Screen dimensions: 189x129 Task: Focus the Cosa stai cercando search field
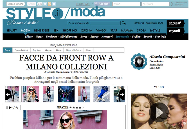94,23
